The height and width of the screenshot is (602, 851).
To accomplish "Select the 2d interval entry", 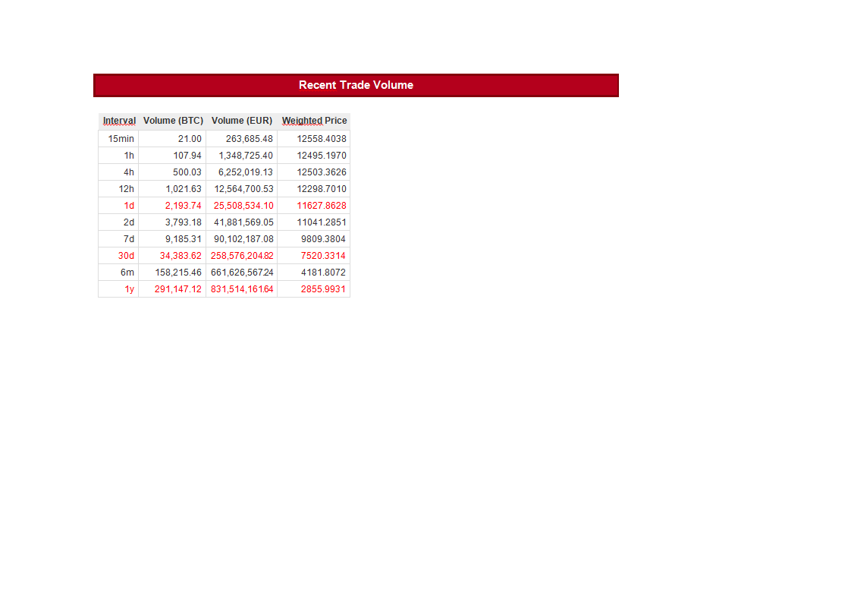I will click(129, 222).
